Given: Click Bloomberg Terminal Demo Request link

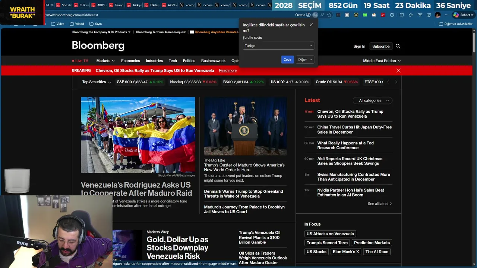Looking at the screenshot, I should [161, 32].
